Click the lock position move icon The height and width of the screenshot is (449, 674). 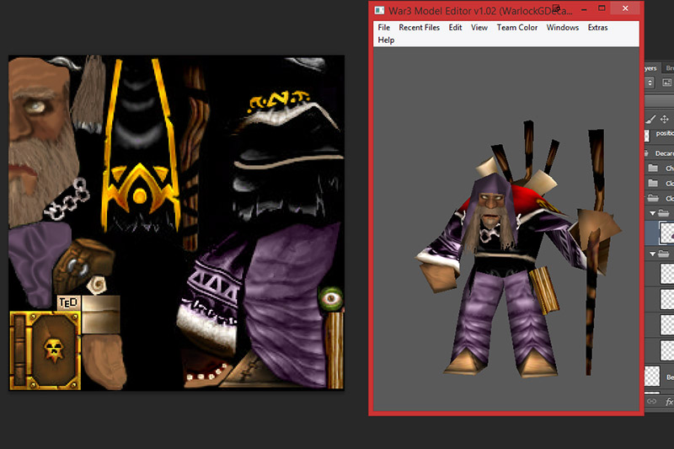[665, 119]
